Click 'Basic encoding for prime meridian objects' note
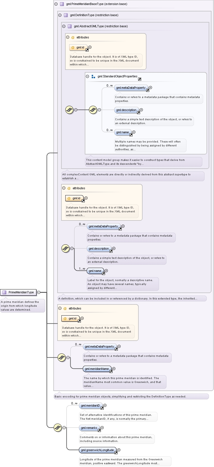 point(131,396)
